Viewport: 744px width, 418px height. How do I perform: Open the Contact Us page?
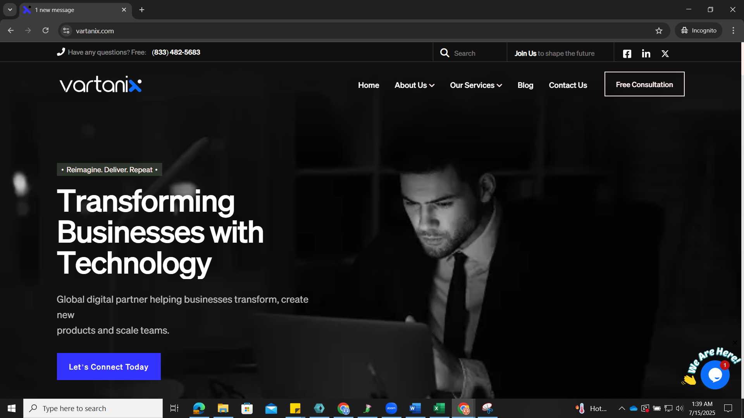(568, 85)
